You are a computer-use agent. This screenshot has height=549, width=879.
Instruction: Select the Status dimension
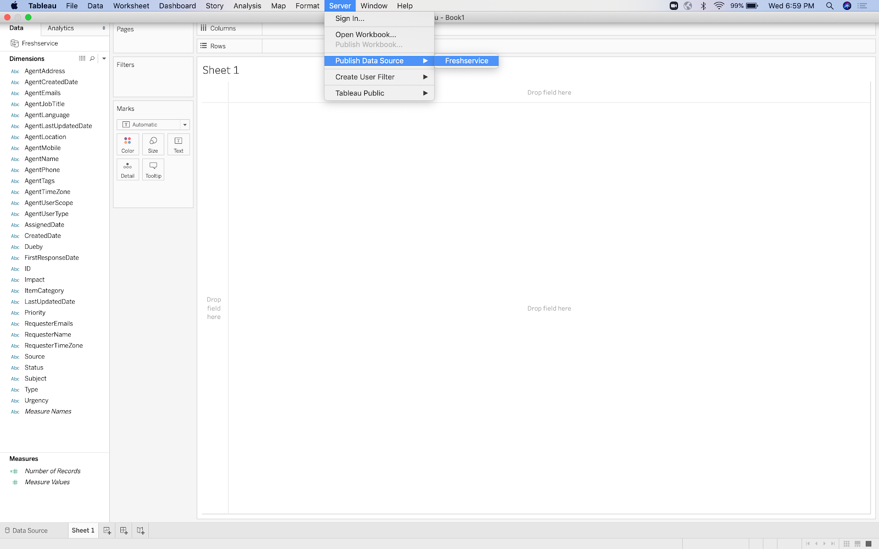tap(34, 368)
